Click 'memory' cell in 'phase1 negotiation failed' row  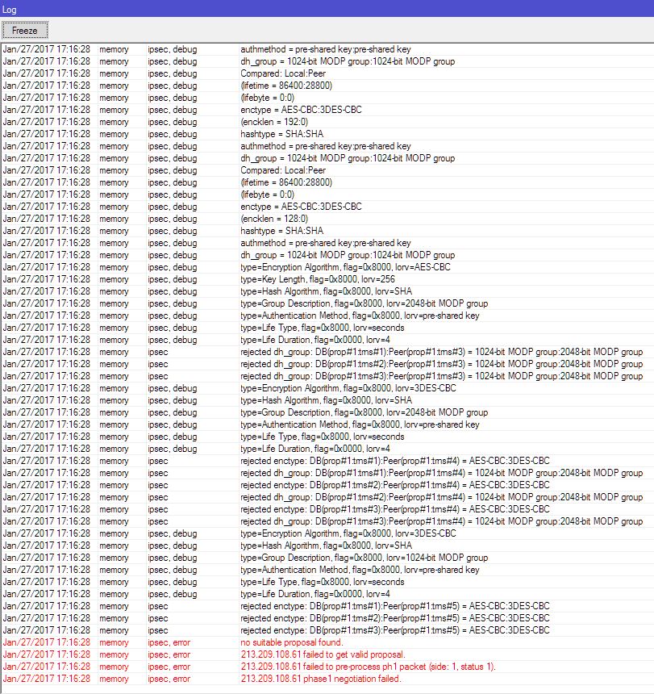(114, 679)
